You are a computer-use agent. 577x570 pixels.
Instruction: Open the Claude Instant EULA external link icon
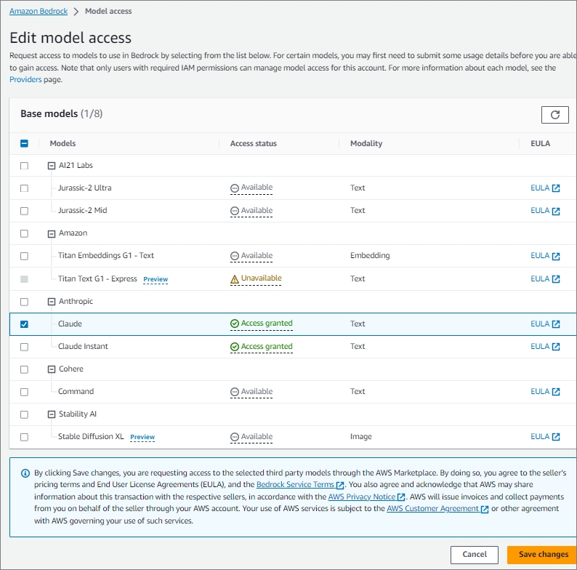556,347
